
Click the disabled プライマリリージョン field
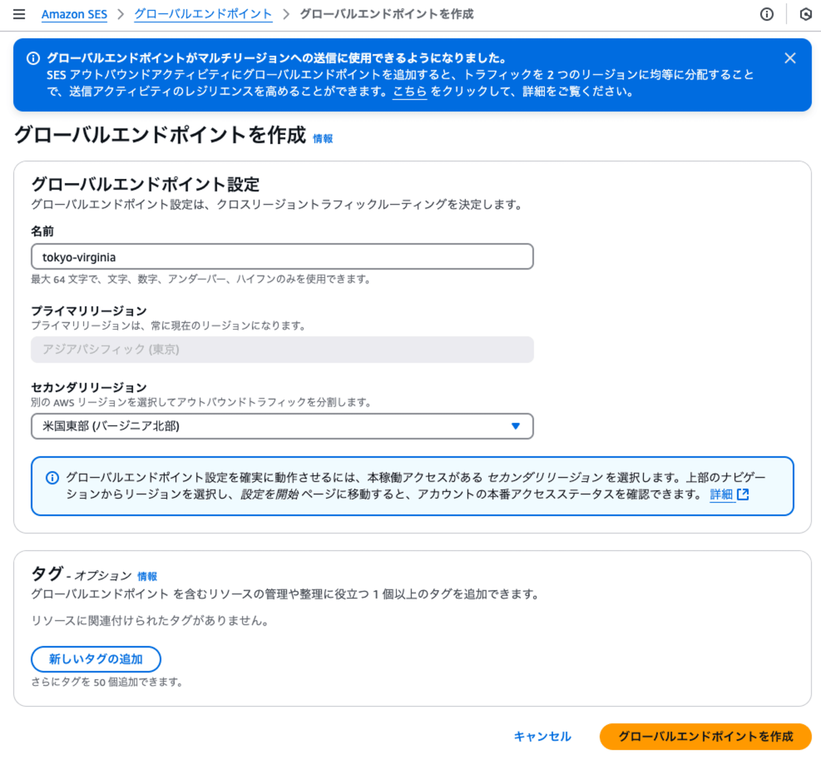click(x=282, y=349)
